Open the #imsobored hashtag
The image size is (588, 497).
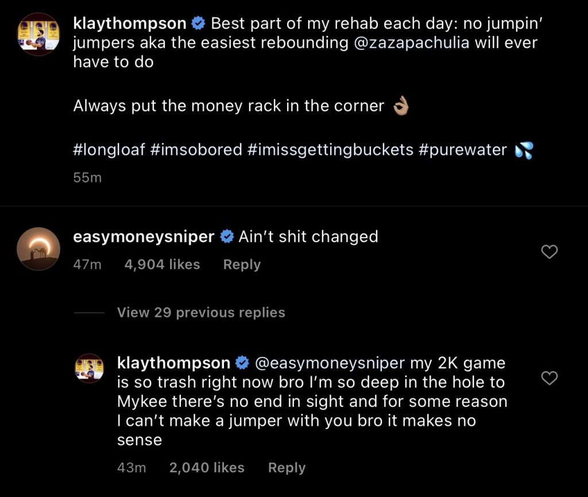196,150
